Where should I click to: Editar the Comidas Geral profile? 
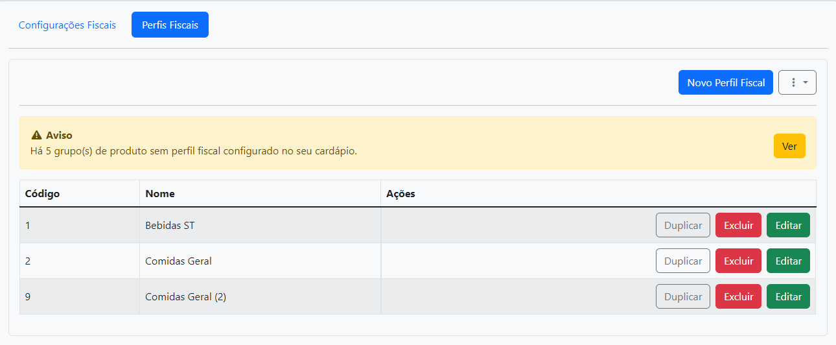point(788,261)
